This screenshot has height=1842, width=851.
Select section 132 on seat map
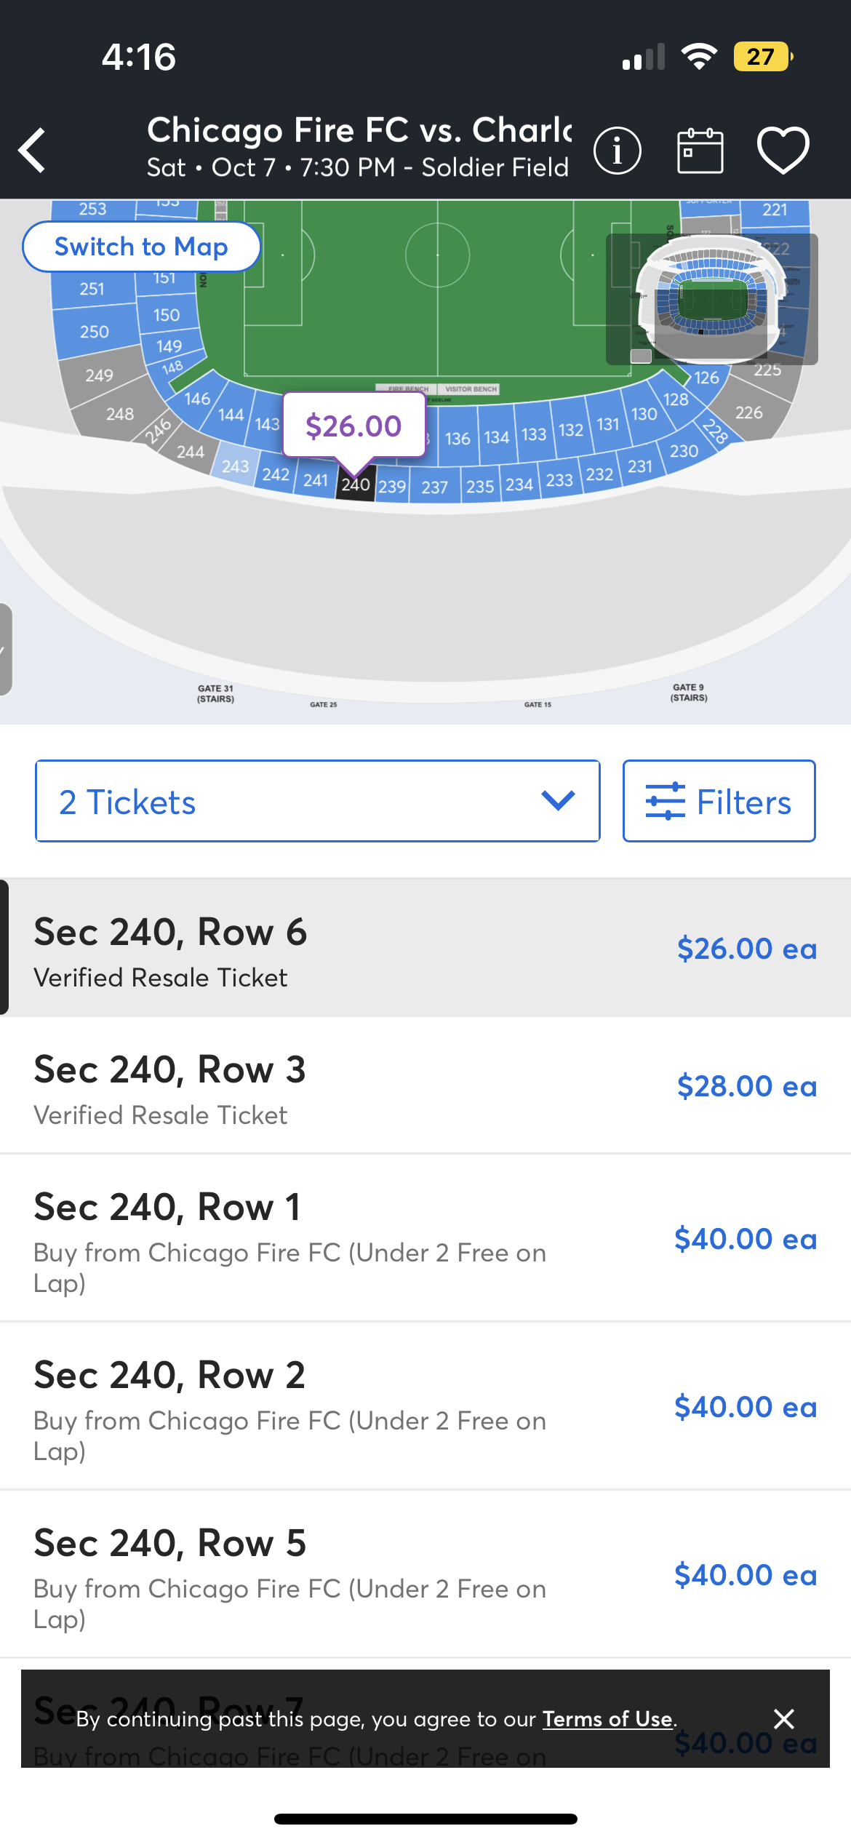coord(571,429)
